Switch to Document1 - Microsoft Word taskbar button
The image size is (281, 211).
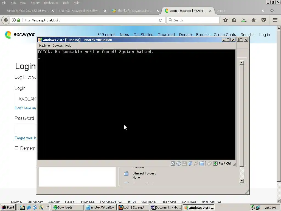[x=166, y=208]
